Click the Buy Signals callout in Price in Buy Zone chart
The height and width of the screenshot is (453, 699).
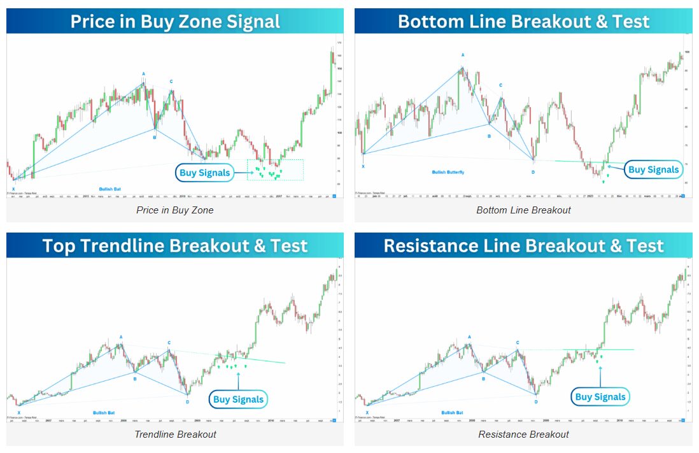click(205, 173)
